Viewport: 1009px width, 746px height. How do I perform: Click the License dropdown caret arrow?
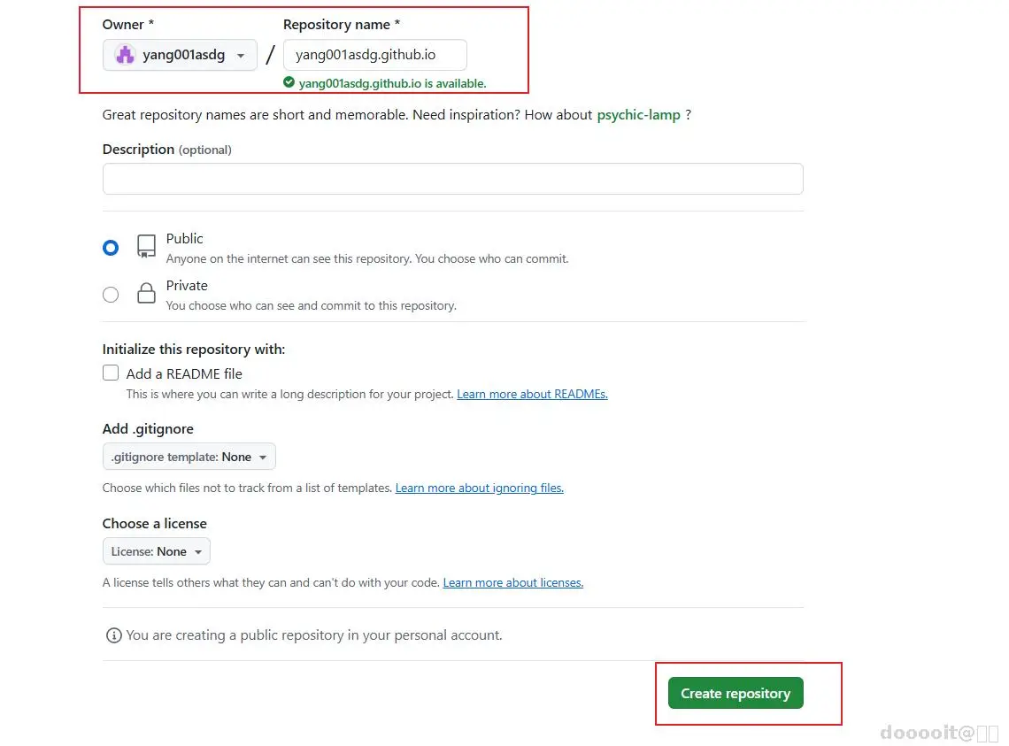(198, 552)
